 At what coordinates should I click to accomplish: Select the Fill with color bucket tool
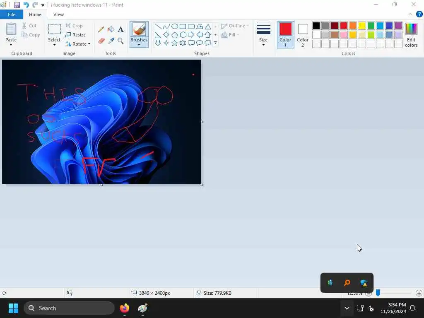(x=111, y=29)
